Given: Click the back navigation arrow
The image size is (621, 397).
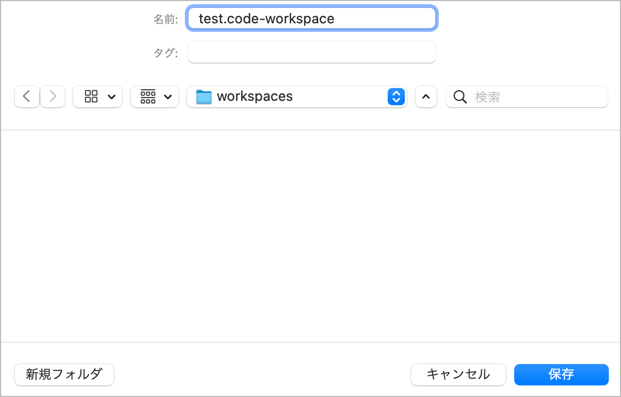Looking at the screenshot, I should [27, 97].
